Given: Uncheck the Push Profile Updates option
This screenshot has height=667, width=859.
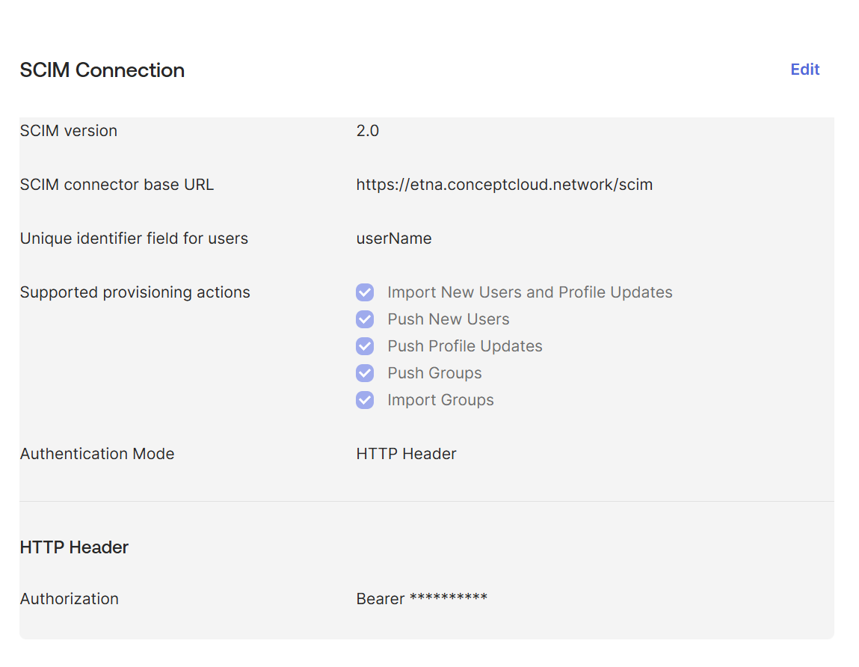Looking at the screenshot, I should pyautogui.click(x=364, y=346).
